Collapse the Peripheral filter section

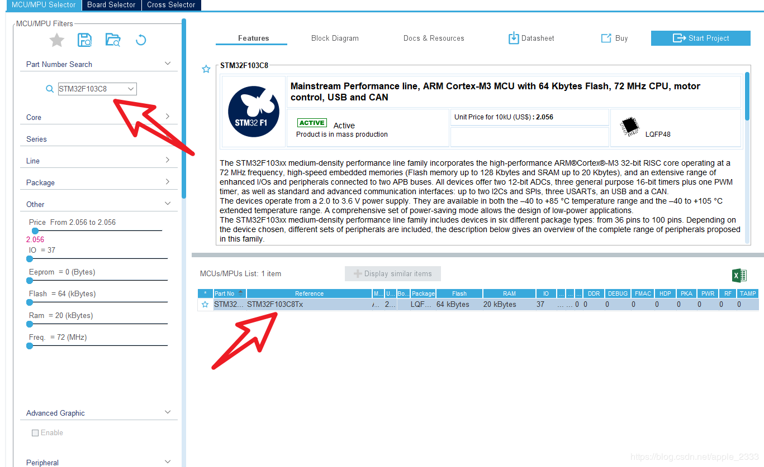(168, 462)
